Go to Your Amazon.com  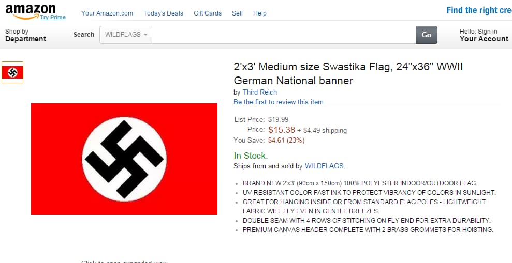[107, 13]
